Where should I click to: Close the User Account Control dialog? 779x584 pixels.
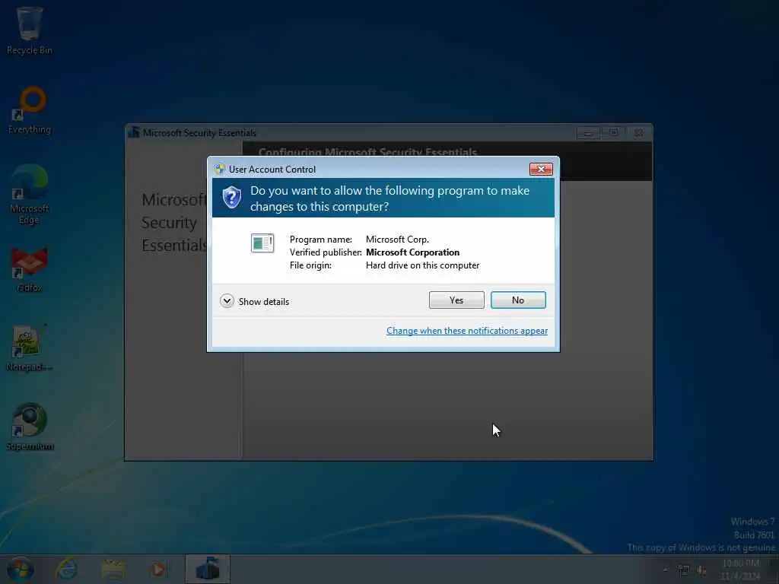(541, 170)
